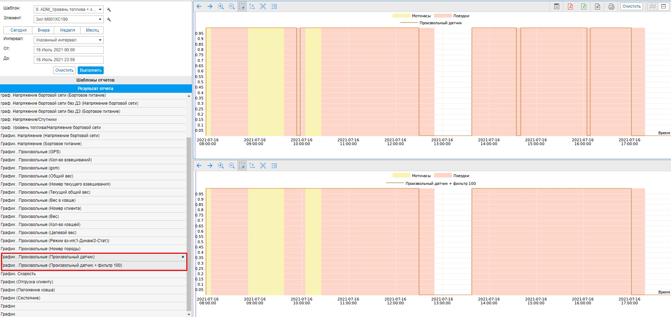Image resolution: width=671 pixels, height=317 pixels.
Task: Zoom out on the bottom chart
Action: [x=232, y=166]
